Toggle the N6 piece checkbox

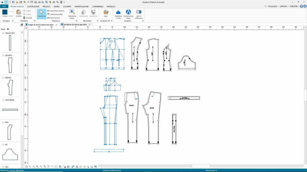[x=3, y=145]
